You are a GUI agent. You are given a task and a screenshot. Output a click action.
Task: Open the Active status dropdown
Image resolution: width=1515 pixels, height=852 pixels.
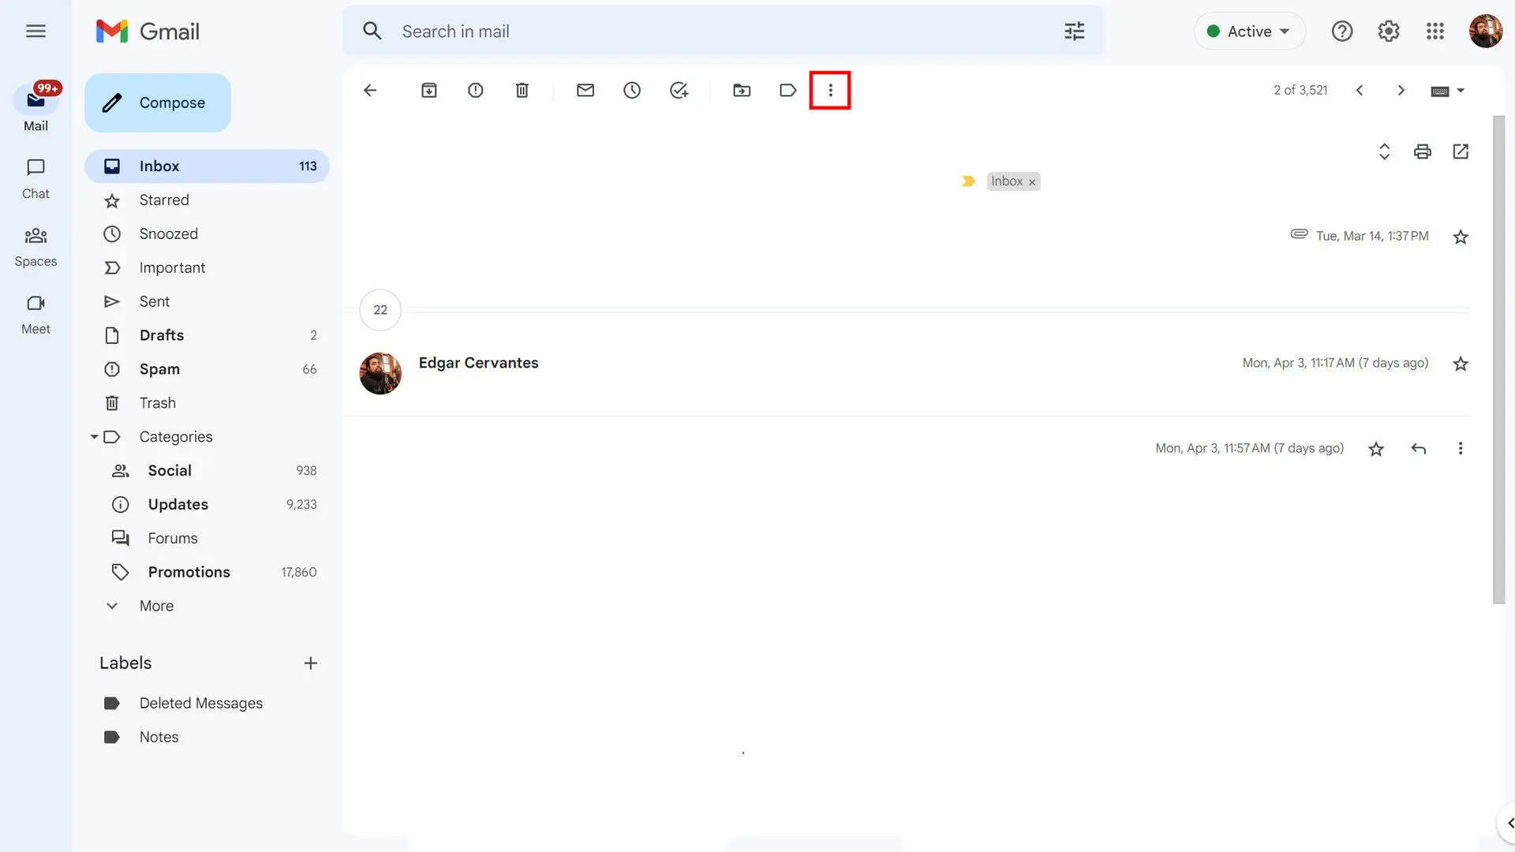pos(1249,32)
